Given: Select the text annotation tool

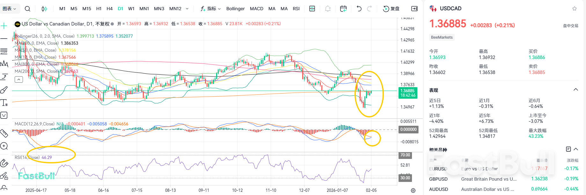Looking at the screenshot, I should click(x=4, y=102).
